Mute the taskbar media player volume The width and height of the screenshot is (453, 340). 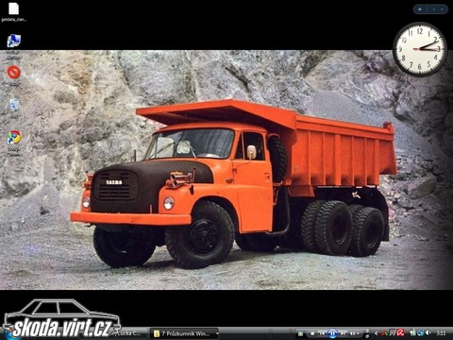coord(353,333)
